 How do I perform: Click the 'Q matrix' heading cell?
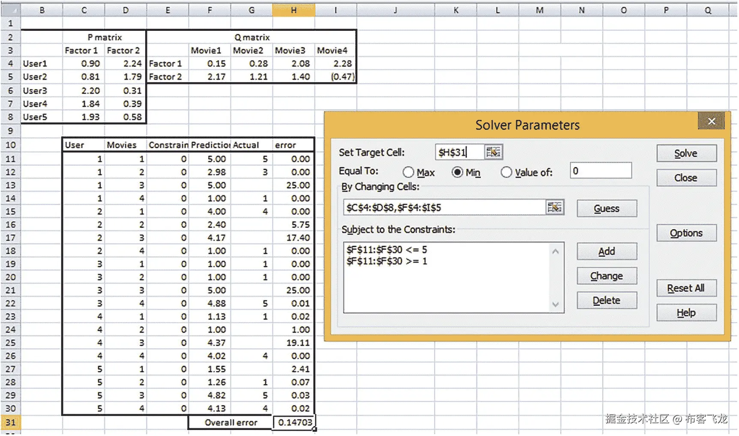[x=252, y=37]
